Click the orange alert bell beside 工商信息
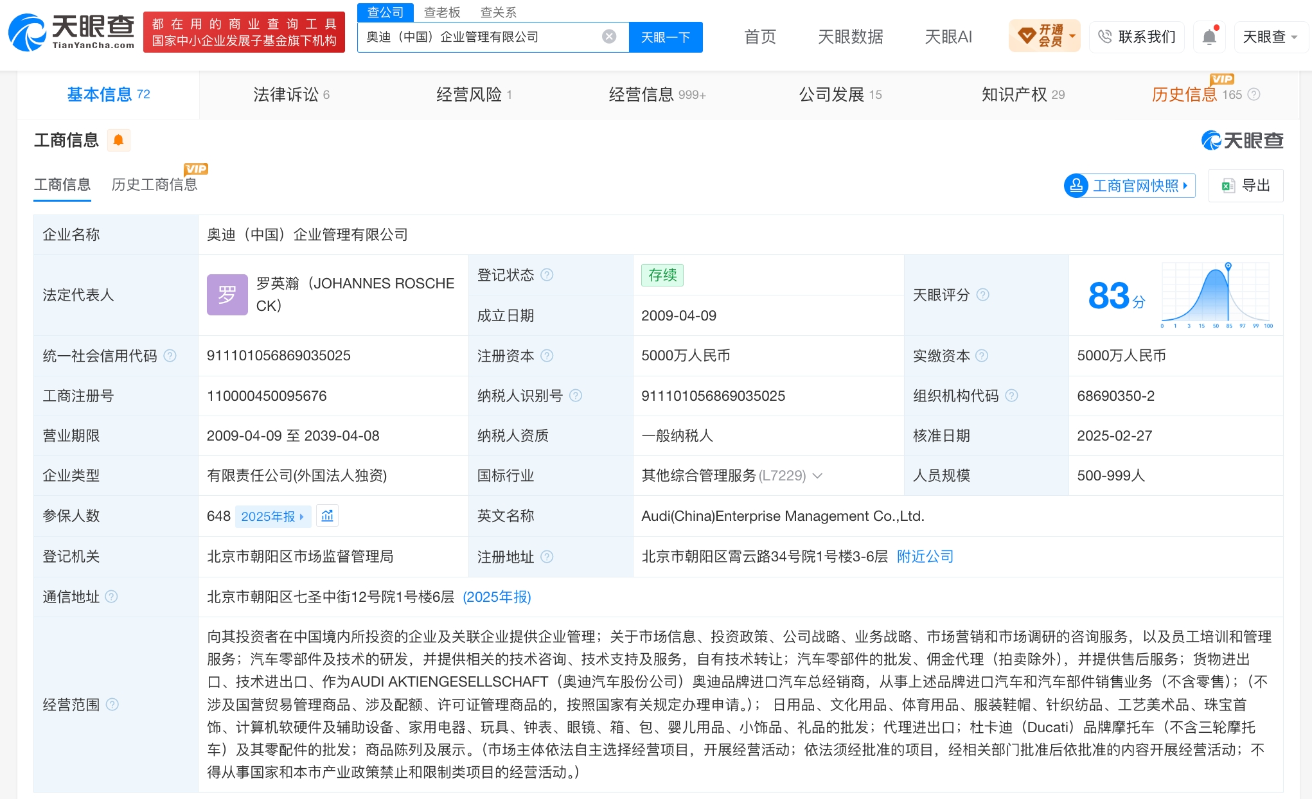This screenshot has width=1312, height=799. 118,140
